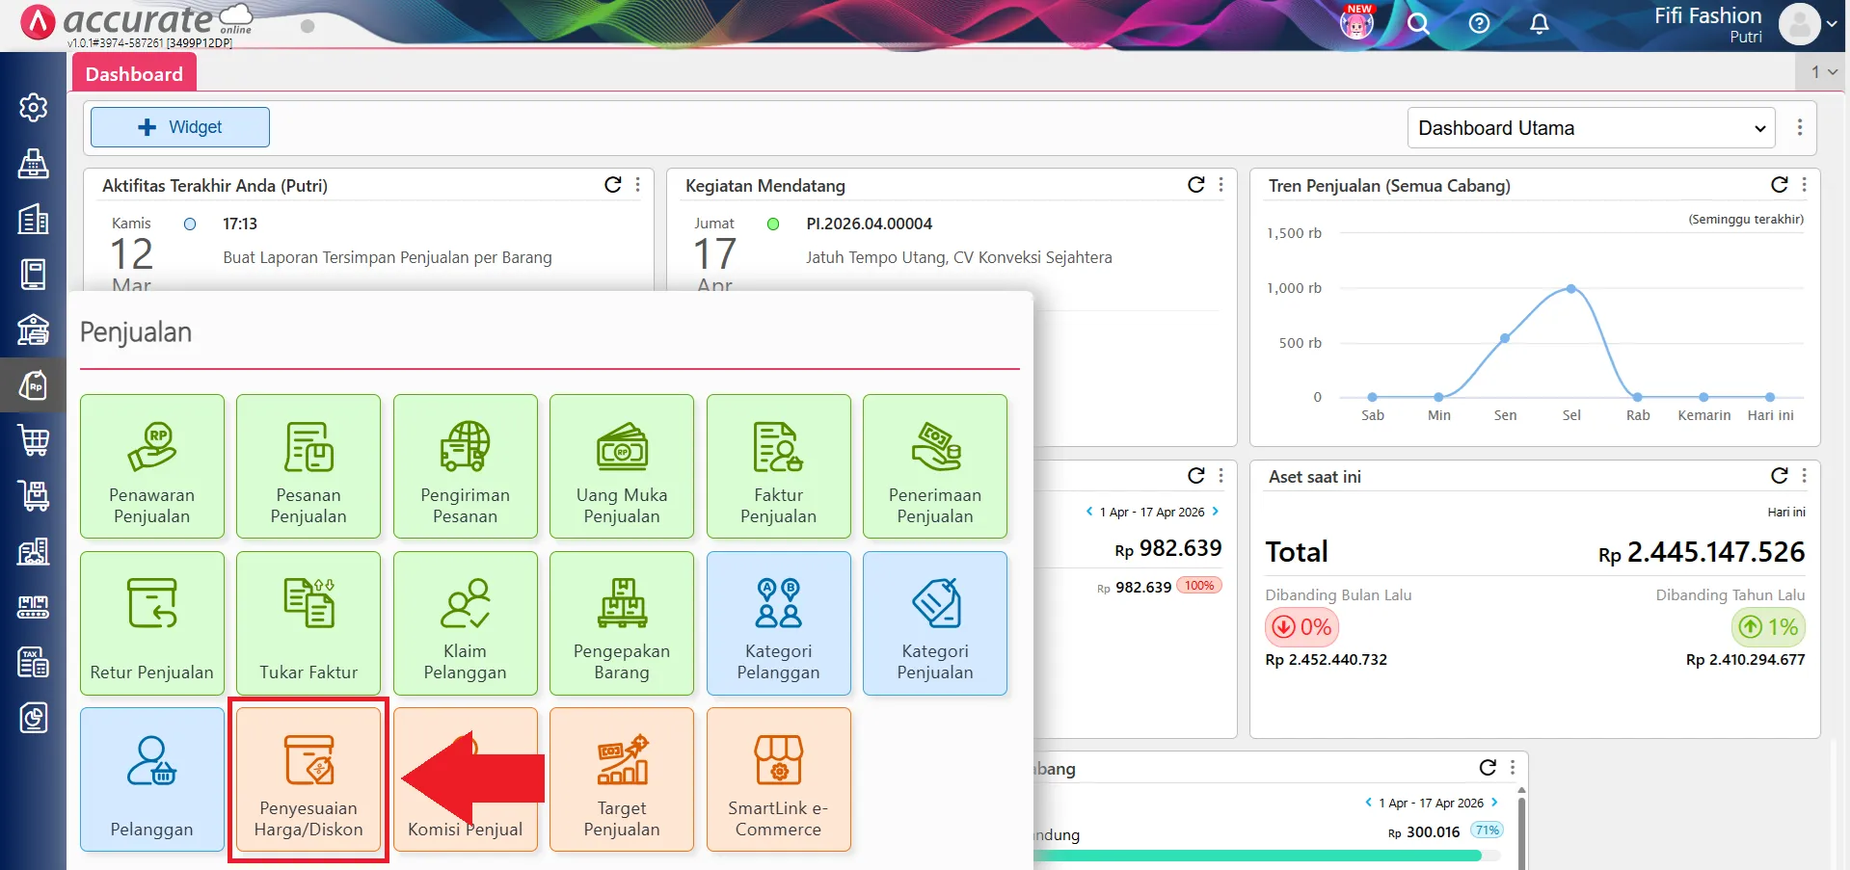Screen dimensions: 1850x870
Task: Click the Accurate online logo
Action: coord(138,23)
